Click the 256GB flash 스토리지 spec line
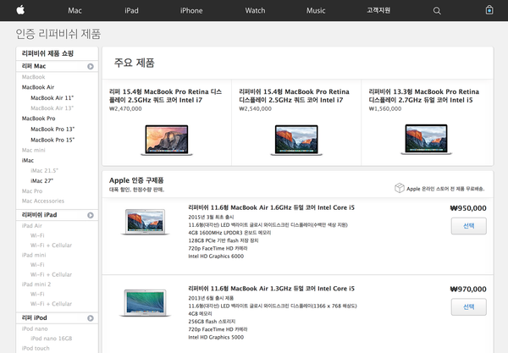Viewport: 508px width, 353px height. [x=212, y=322]
